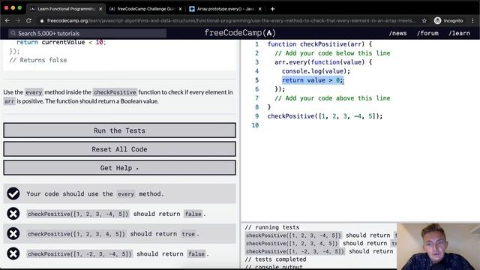The width and height of the screenshot is (480, 270).
Task: Click line number 9 in editor gutter
Action: pyautogui.click(x=256, y=116)
